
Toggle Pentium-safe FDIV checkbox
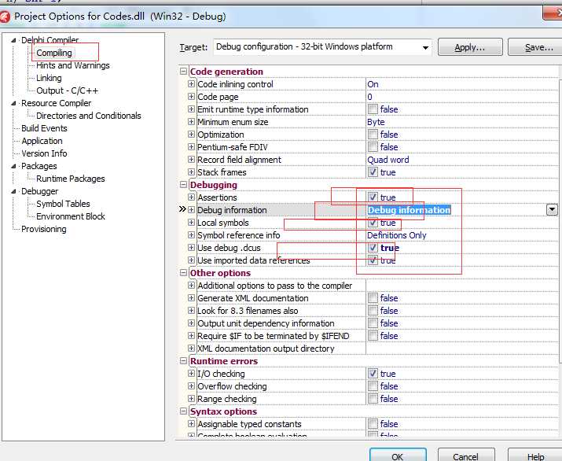pos(373,147)
